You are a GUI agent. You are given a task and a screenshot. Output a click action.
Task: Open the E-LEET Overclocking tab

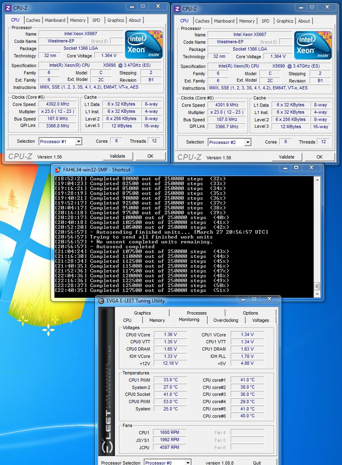(225, 320)
